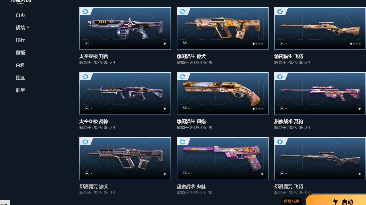Open the 排行 sidebar menu item
Image resolution: width=366 pixels, height=205 pixels.
tap(20, 40)
